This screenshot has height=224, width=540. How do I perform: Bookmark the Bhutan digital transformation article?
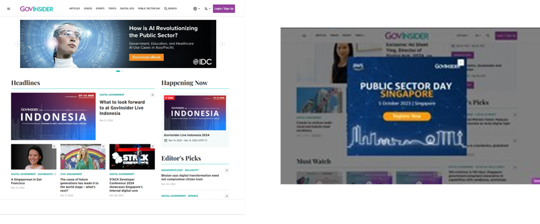tap(227, 170)
